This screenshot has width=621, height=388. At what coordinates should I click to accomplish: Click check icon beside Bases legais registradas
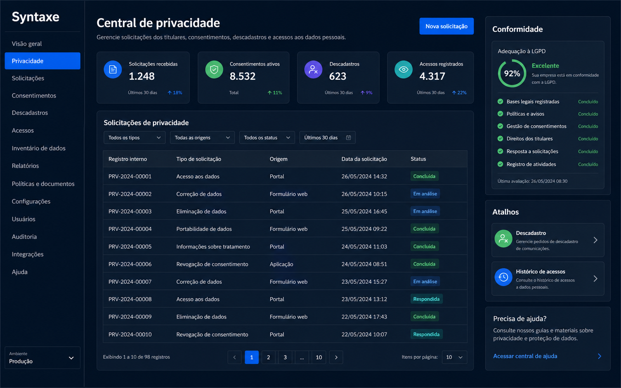(500, 102)
